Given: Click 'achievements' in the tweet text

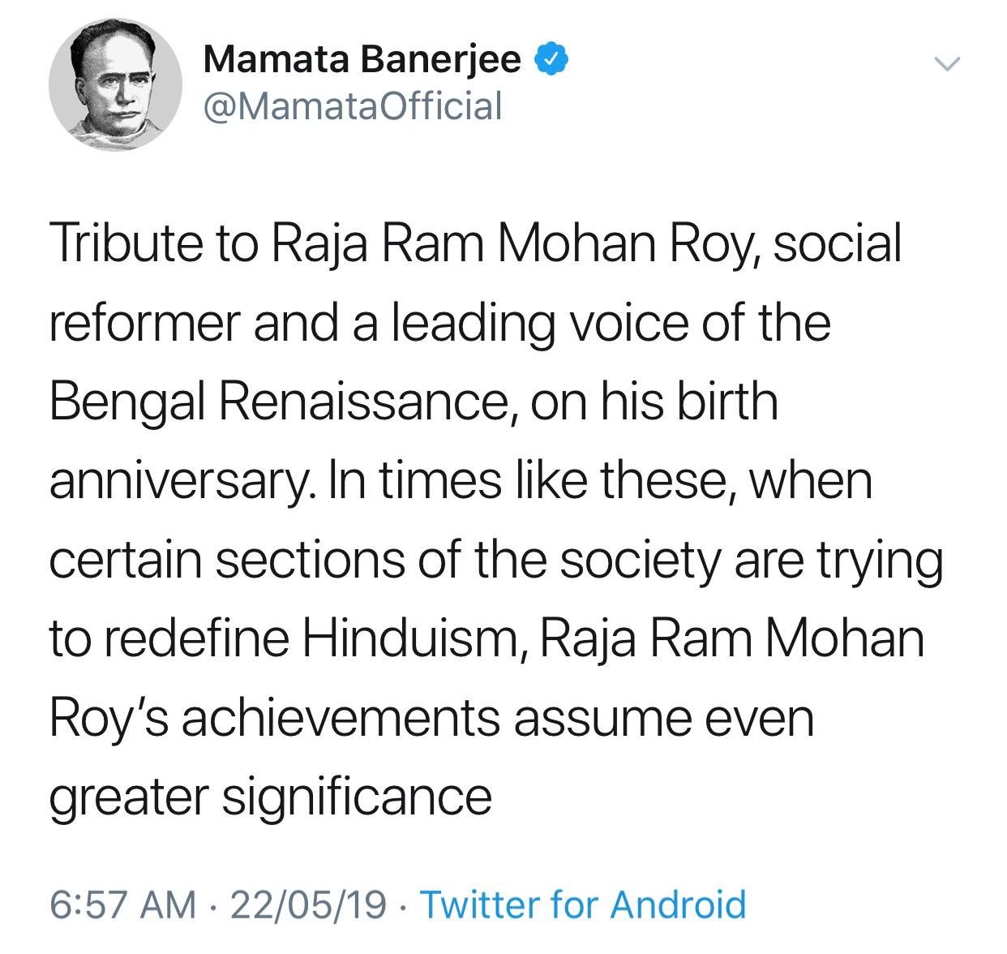Looking at the screenshot, I should [x=339, y=720].
